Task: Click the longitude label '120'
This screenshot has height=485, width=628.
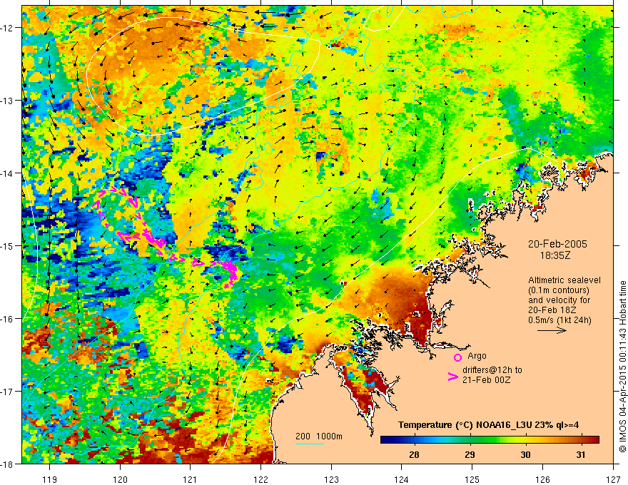Action: click(120, 479)
